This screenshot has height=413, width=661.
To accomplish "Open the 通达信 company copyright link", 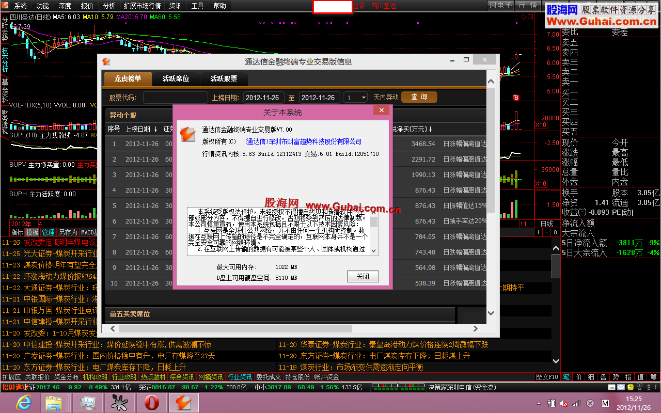I will click(x=303, y=141).
